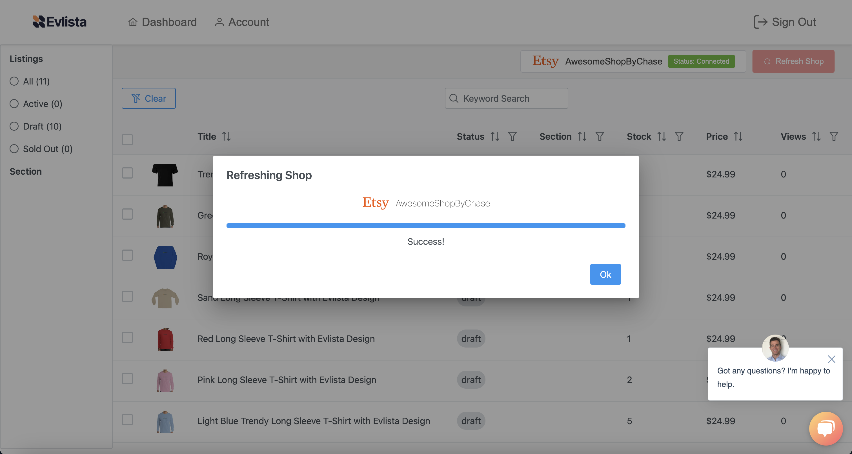The image size is (852, 454).
Task: Click the Sign Out arrow icon
Action: click(760, 22)
